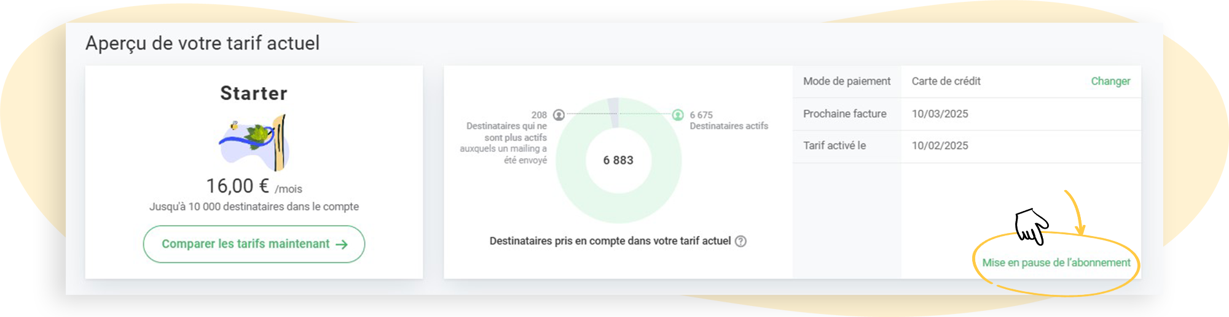The height and width of the screenshot is (317, 1229).
Task: Click the 6 883 total in chart center
Action: (618, 160)
